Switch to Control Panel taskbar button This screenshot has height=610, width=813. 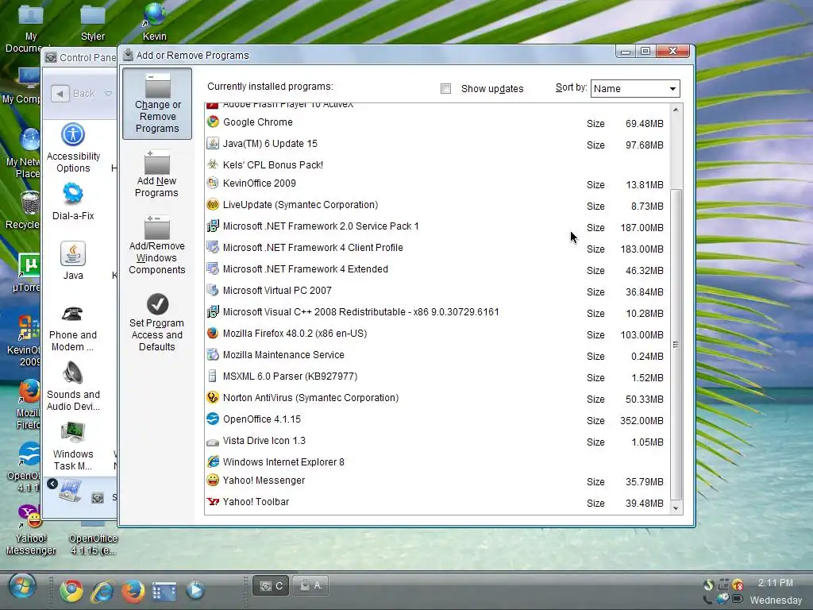point(271,586)
